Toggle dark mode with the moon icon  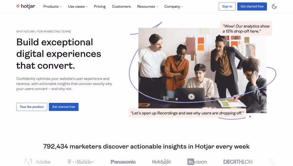coord(274,7)
